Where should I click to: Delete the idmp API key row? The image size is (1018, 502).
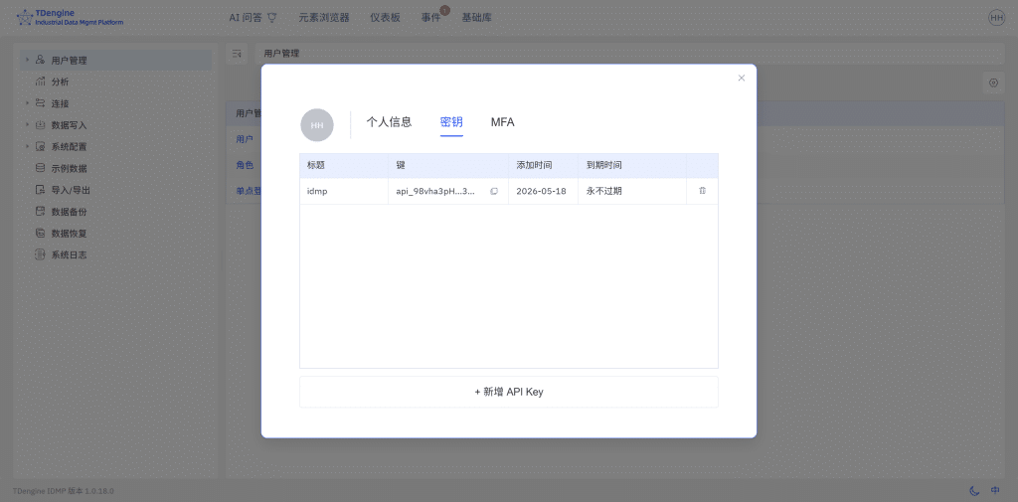[703, 191]
